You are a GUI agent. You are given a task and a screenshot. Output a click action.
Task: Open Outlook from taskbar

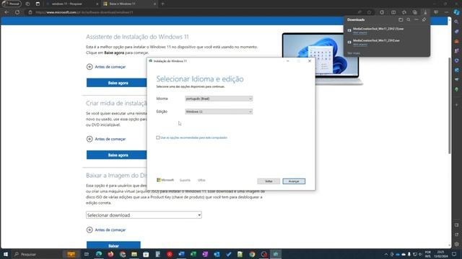tap(217, 254)
